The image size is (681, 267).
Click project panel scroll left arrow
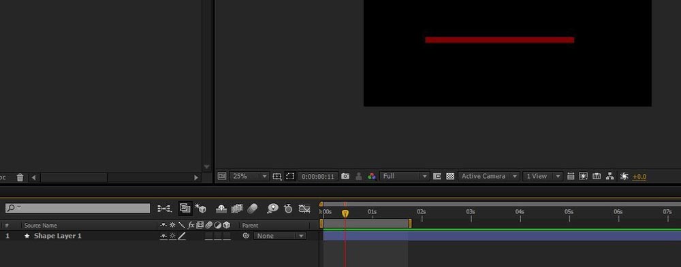tap(33, 177)
